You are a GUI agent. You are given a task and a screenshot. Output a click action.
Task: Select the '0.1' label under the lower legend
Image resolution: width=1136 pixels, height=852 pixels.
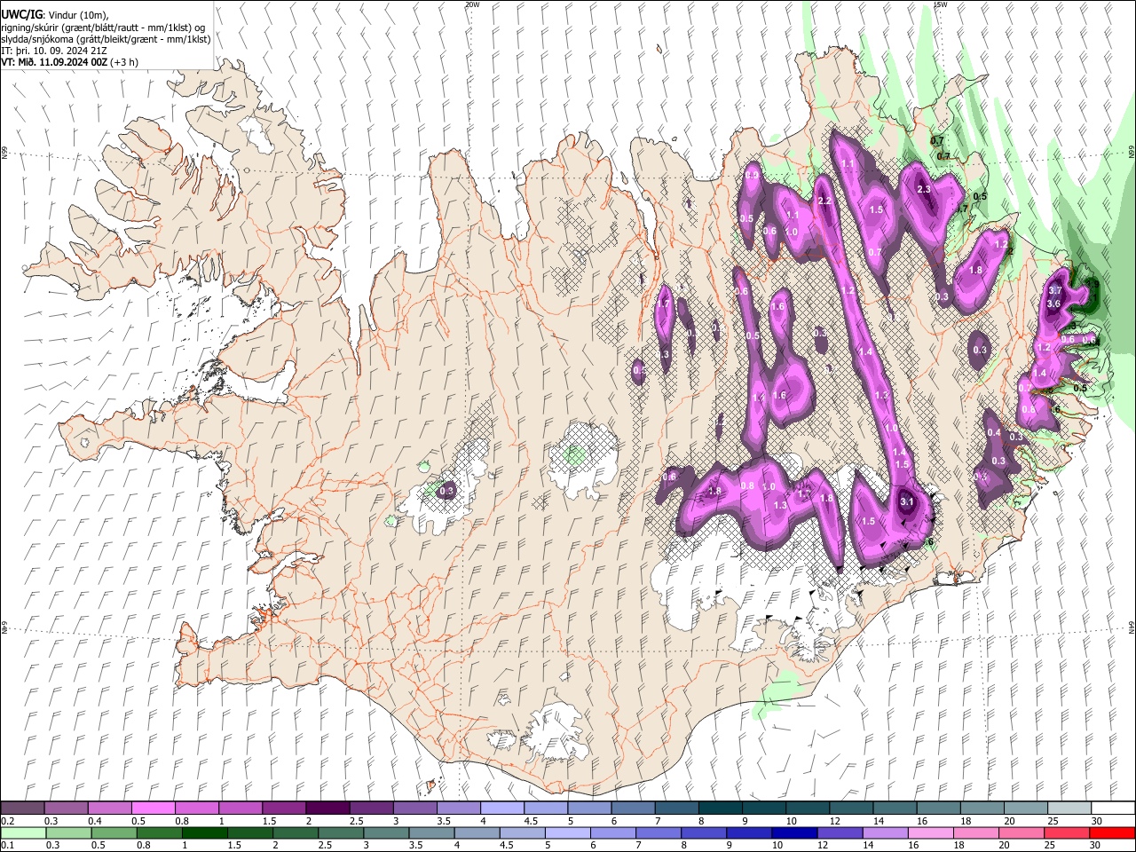8,846
